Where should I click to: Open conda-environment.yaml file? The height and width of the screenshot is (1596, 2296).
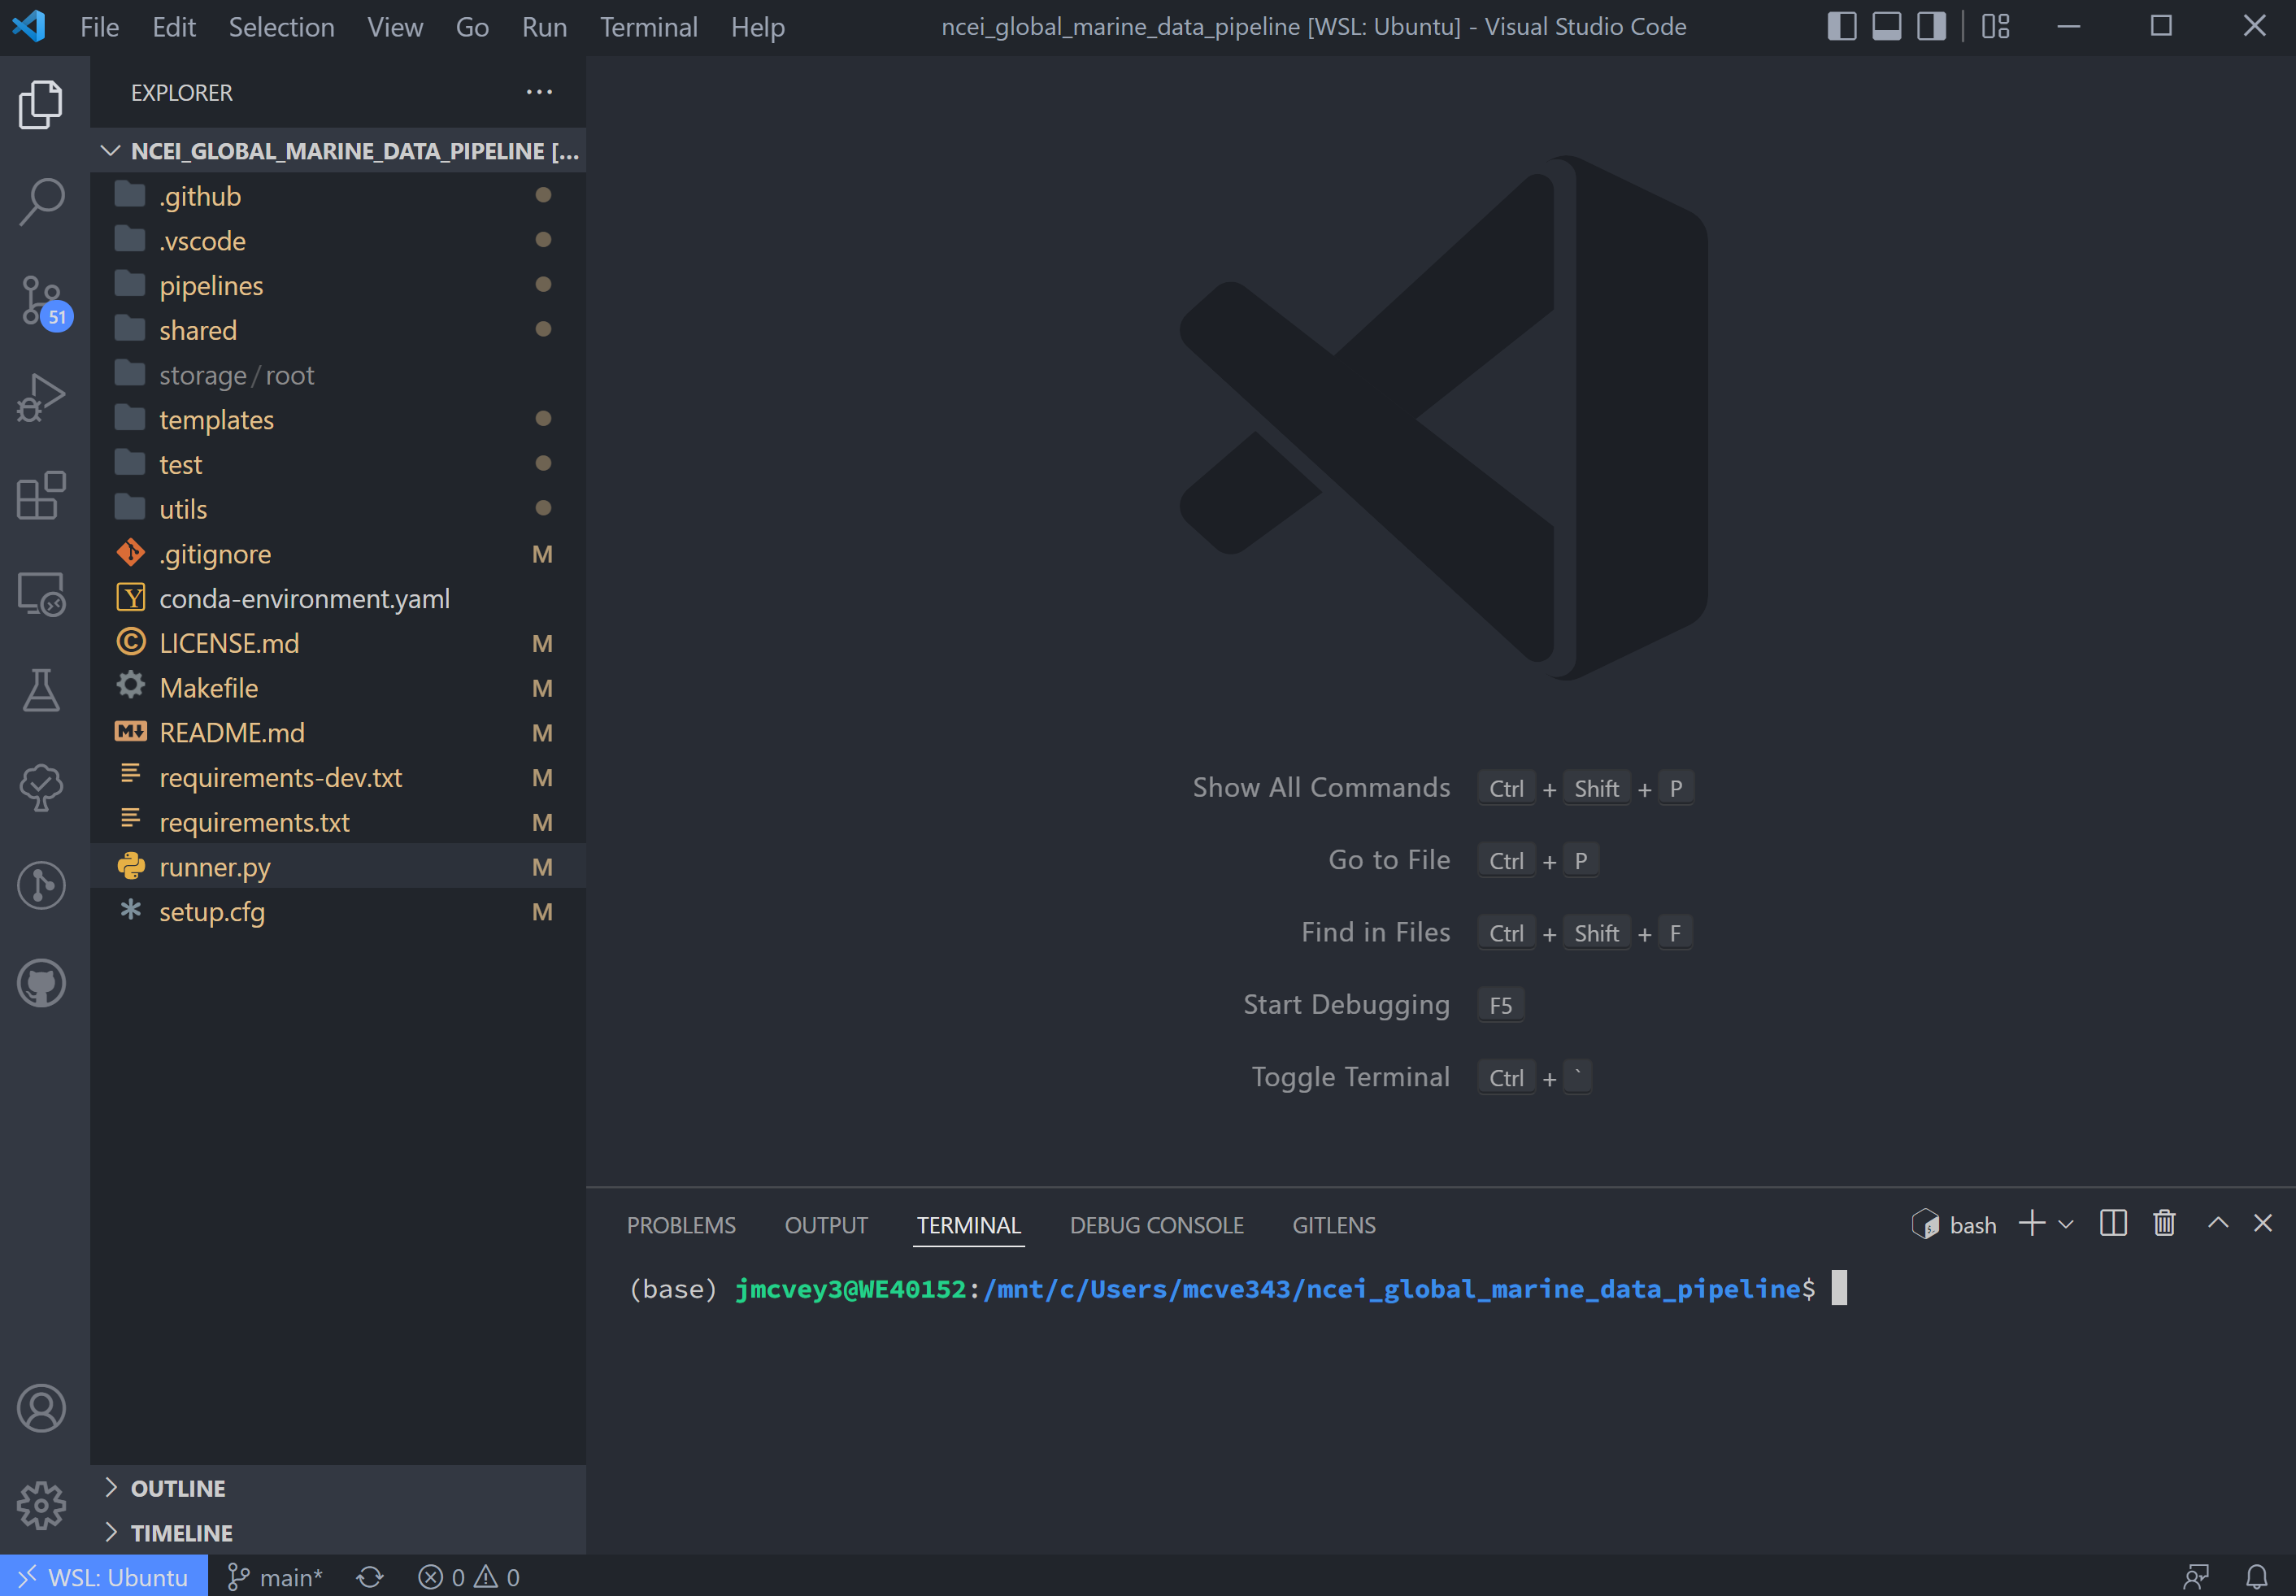click(338, 599)
